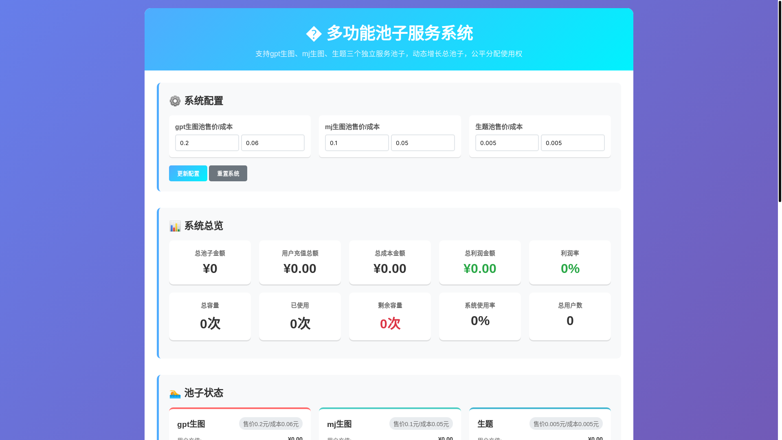
Task: Focus gpt生图池 price field showing 0.2
Action: point(207,143)
